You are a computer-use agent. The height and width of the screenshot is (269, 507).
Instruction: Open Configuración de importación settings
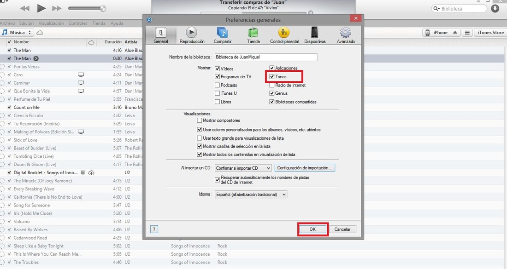point(305,168)
